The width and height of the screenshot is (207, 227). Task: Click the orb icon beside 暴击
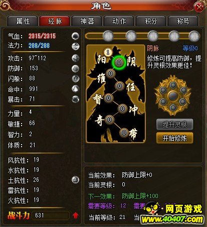(75, 99)
